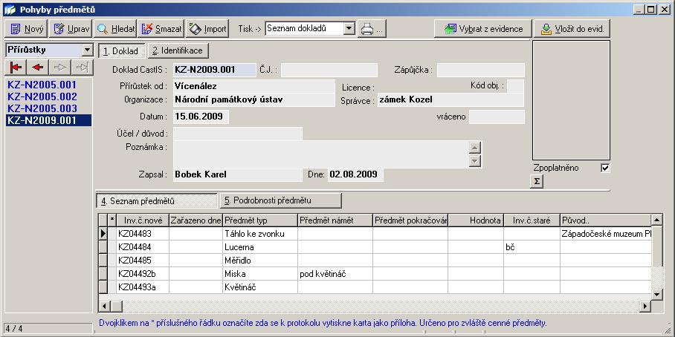The height and width of the screenshot is (337, 675).
Task: Click table vertical scroll down arrow
Action: (x=657, y=295)
